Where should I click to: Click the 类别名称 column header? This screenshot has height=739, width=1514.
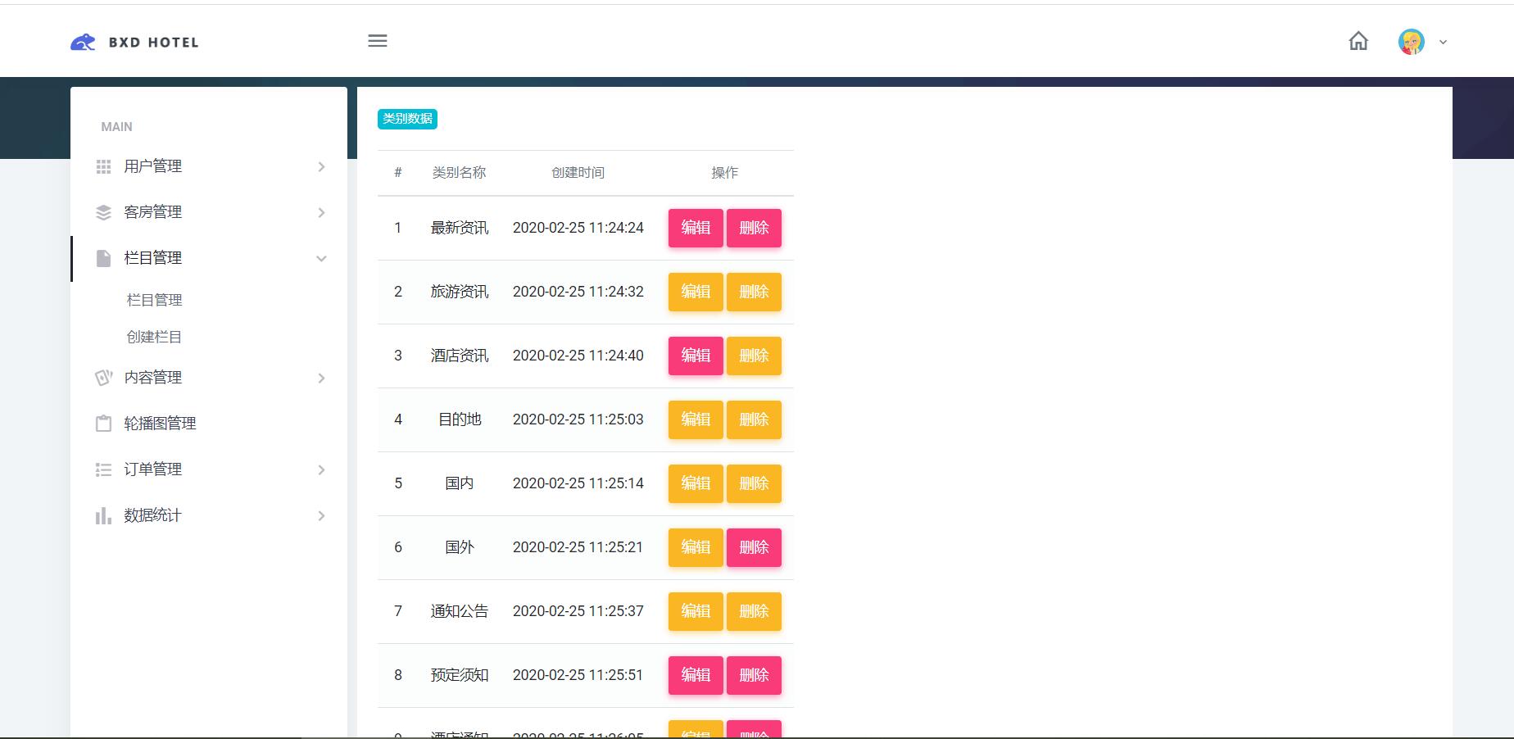[459, 173]
